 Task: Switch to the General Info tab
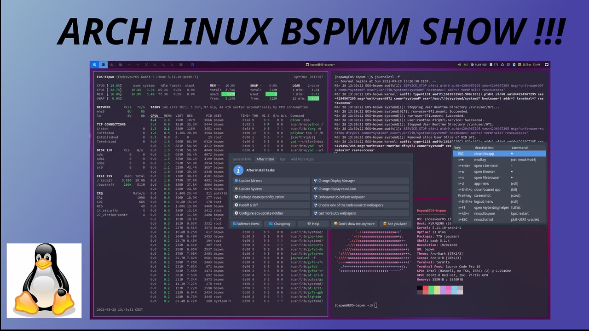point(242,159)
